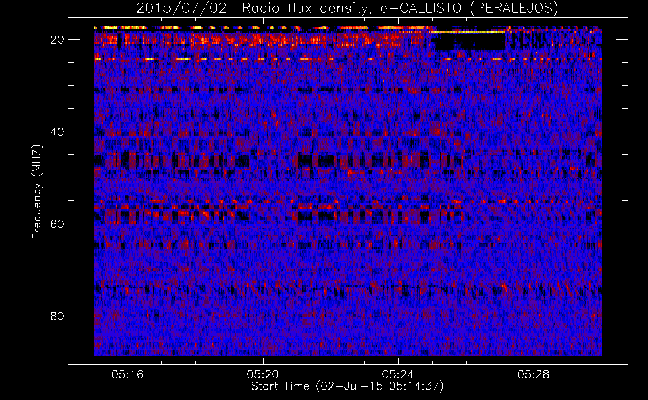The width and height of the screenshot is (648, 400).
Task: Select the 05:24 time tick label
Action: pos(398,375)
